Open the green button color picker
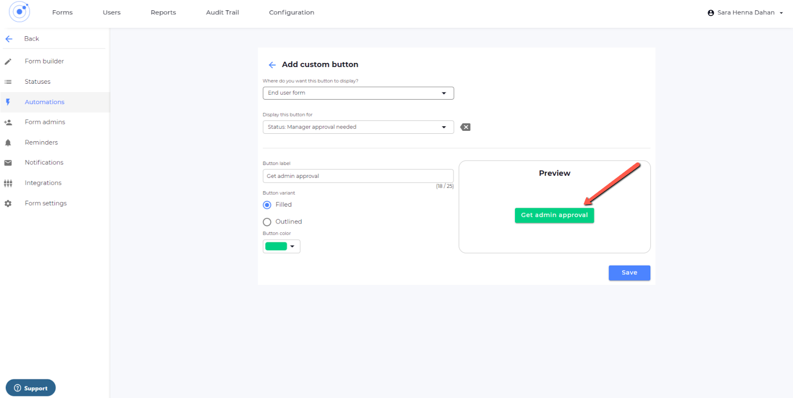Screen dimensions: 793x398 (x=281, y=246)
